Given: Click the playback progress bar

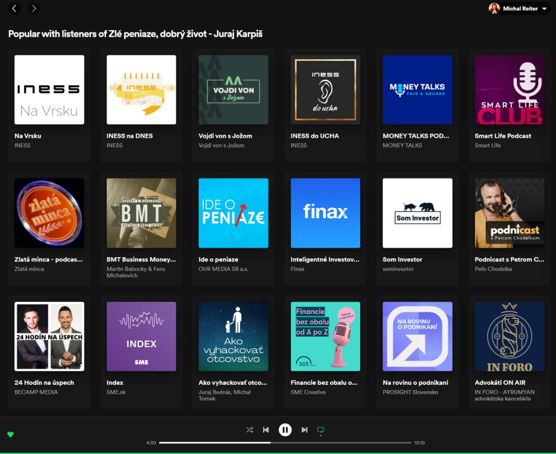Looking at the screenshot, I should tap(285, 442).
